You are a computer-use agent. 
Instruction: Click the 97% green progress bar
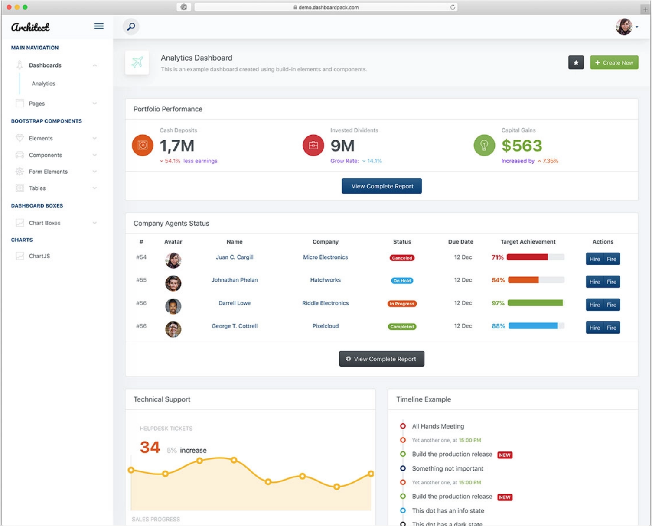536,303
